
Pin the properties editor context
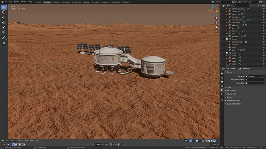point(263,69)
